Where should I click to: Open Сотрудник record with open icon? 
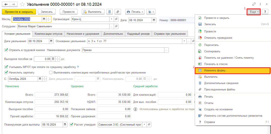click(x=116, y=26)
